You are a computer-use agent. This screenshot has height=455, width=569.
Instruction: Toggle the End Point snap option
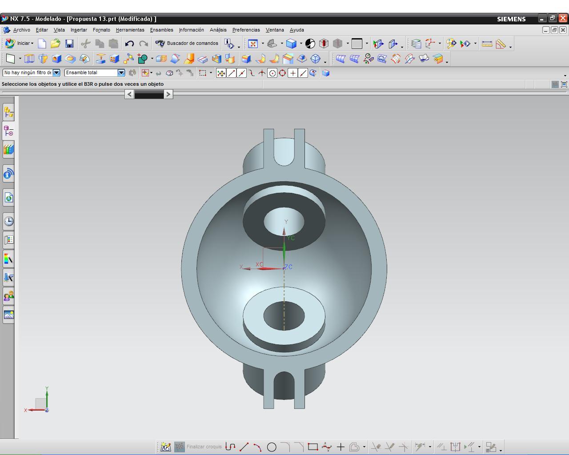click(231, 73)
